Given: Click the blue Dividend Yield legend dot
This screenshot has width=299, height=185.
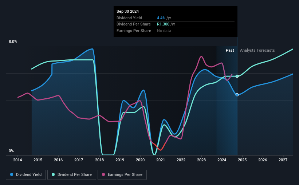Looking at the screenshot, I should pyautogui.click(x=12, y=174).
